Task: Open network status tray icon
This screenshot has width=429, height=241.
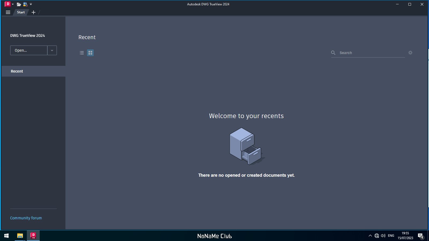Action: pos(377,236)
